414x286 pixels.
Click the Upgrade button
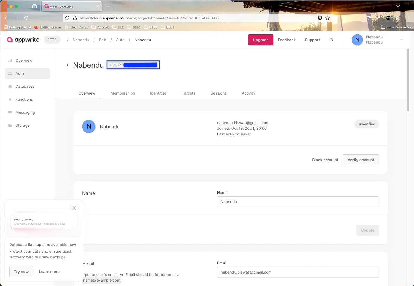pyautogui.click(x=261, y=40)
